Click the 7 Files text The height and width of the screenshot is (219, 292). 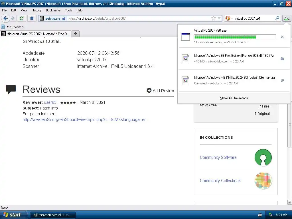(x=264, y=106)
